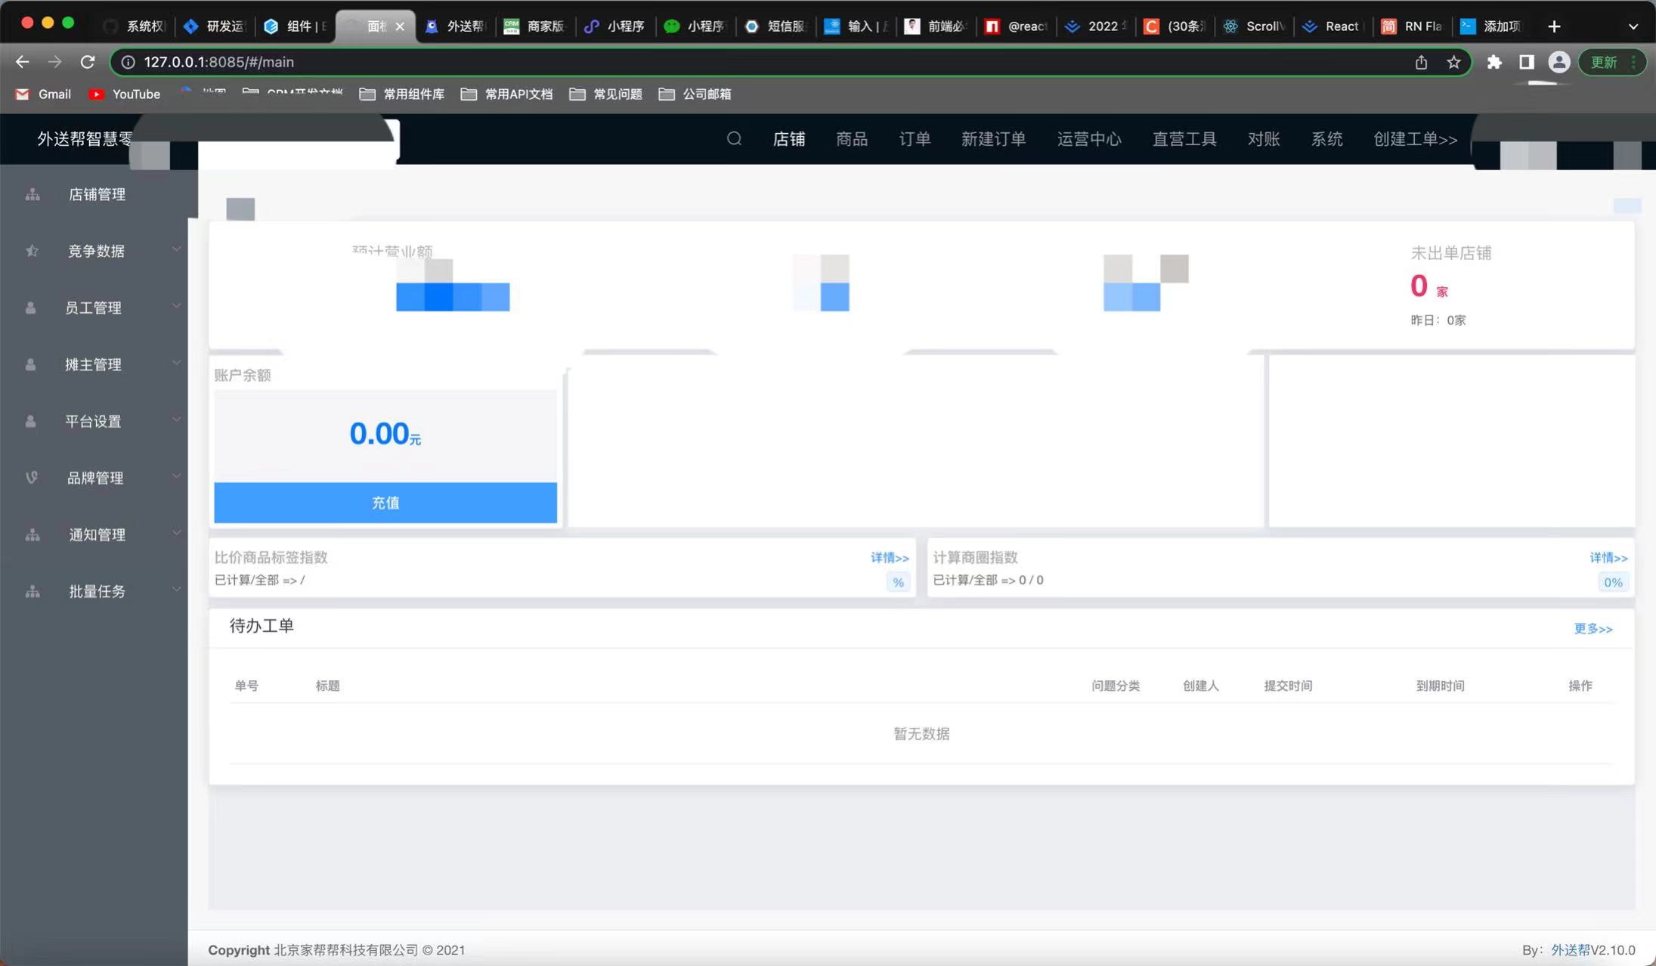Close the current 面板 browser tab
Image resolution: width=1656 pixels, height=966 pixels.
click(x=400, y=26)
